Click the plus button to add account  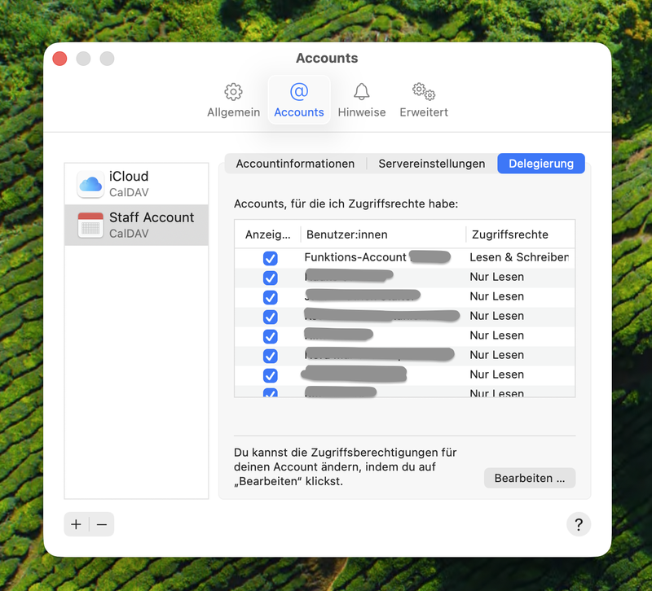pyautogui.click(x=77, y=524)
